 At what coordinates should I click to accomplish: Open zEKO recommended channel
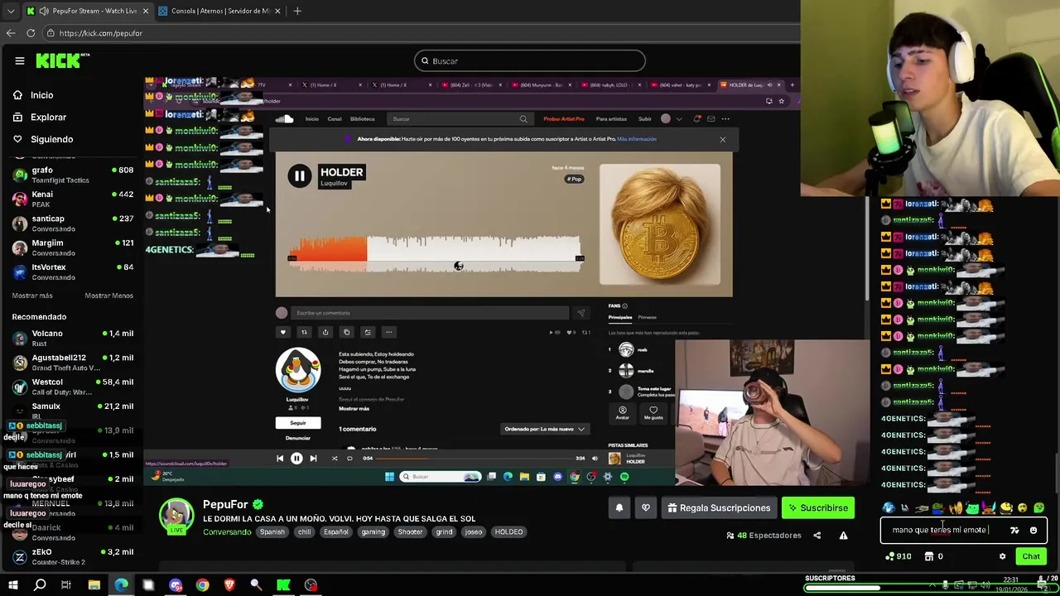pos(72,556)
